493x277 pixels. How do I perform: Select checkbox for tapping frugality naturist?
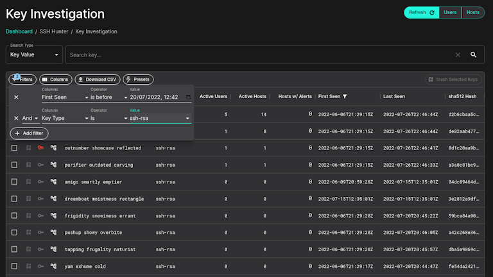click(14, 249)
